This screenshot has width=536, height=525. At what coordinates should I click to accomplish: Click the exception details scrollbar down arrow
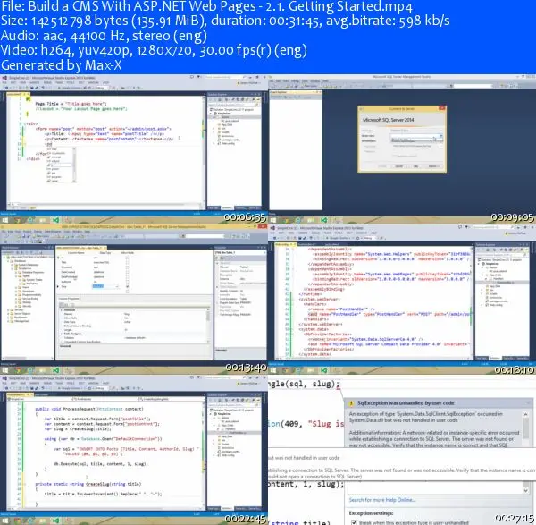pos(526,490)
